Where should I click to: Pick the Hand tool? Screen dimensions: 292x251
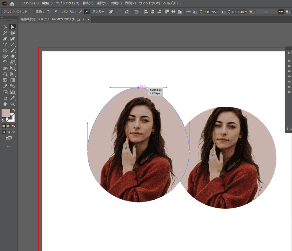point(5,104)
